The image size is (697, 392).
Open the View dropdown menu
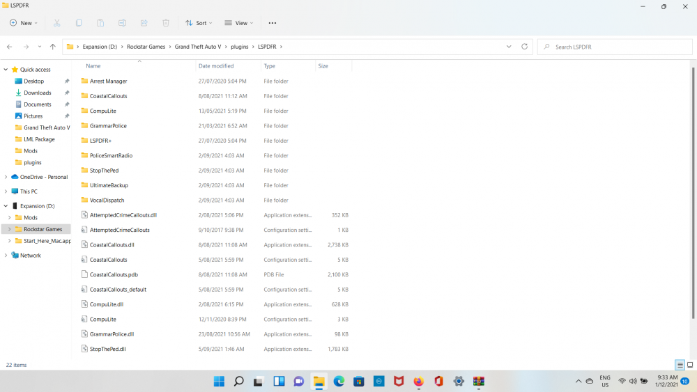[x=239, y=23]
